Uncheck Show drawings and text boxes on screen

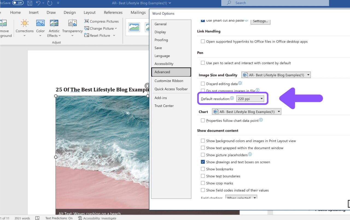203,162
